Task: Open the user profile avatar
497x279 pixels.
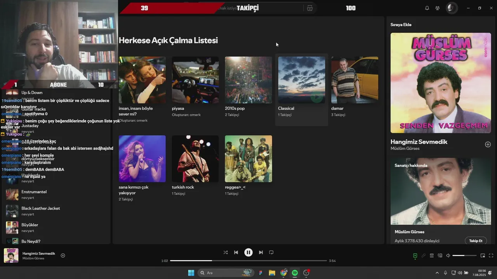Action: tap(451, 8)
